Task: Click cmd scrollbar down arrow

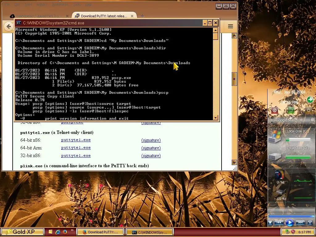Action: (215, 118)
